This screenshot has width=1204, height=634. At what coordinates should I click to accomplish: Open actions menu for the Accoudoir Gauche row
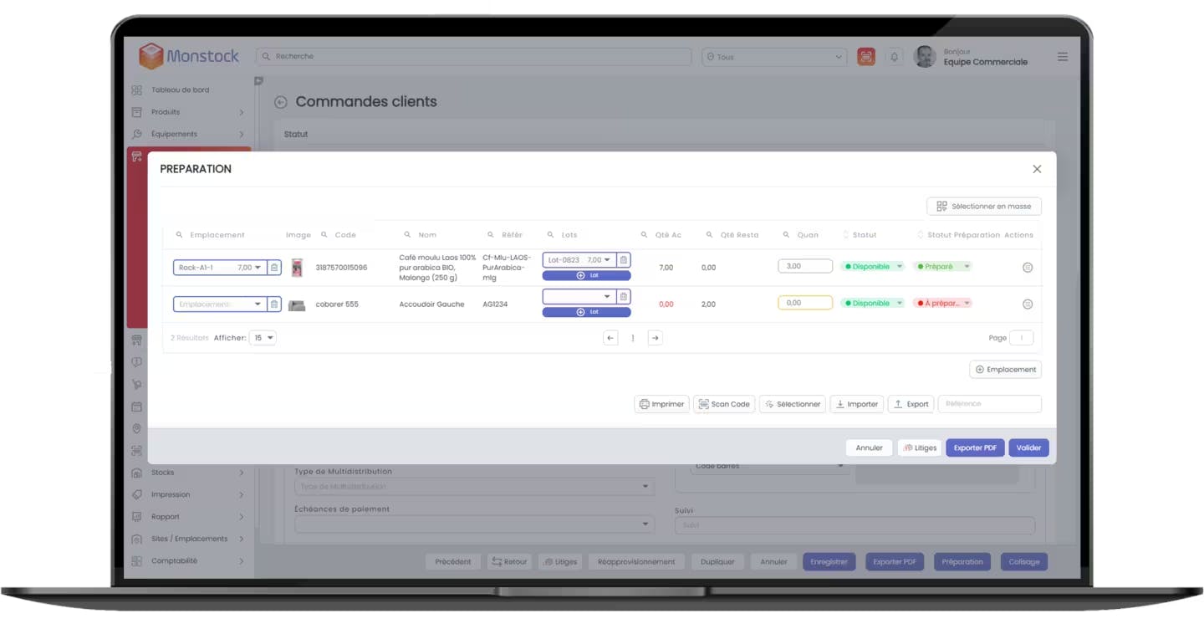[x=1028, y=304]
